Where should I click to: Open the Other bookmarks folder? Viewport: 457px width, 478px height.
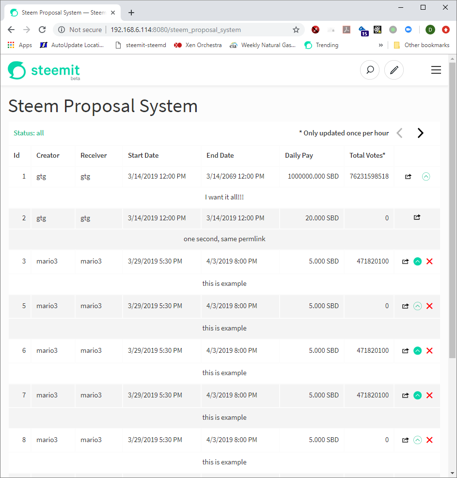click(x=422, y=45)
